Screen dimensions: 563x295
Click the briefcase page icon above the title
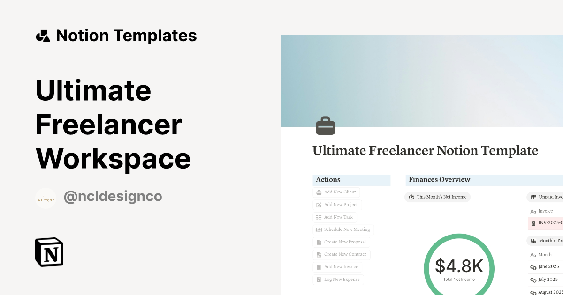[x=326, y=125]
